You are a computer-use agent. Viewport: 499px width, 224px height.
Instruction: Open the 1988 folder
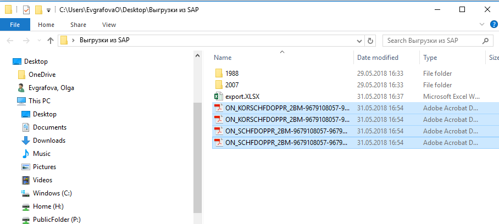point(231,73)
